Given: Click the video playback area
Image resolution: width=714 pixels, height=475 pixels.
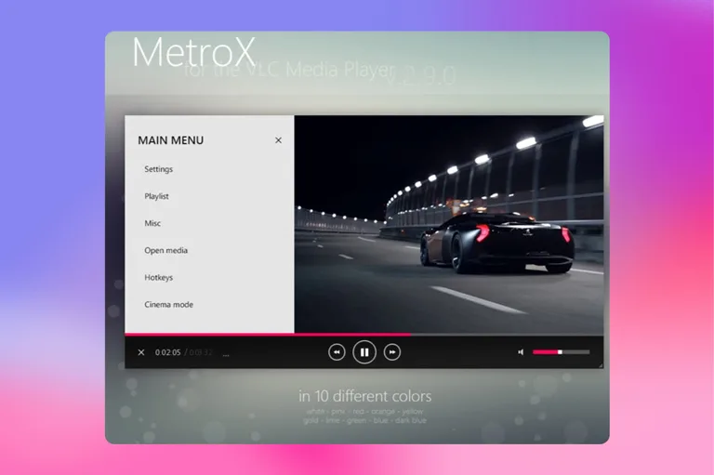Looking at the screenshot, I should pyautogui.click(x=449, y=224).
